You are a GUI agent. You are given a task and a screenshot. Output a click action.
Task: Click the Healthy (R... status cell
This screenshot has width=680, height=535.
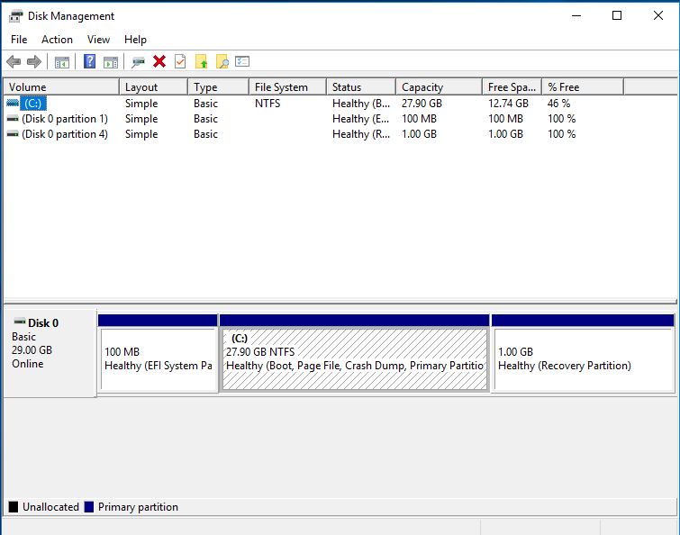361,134
